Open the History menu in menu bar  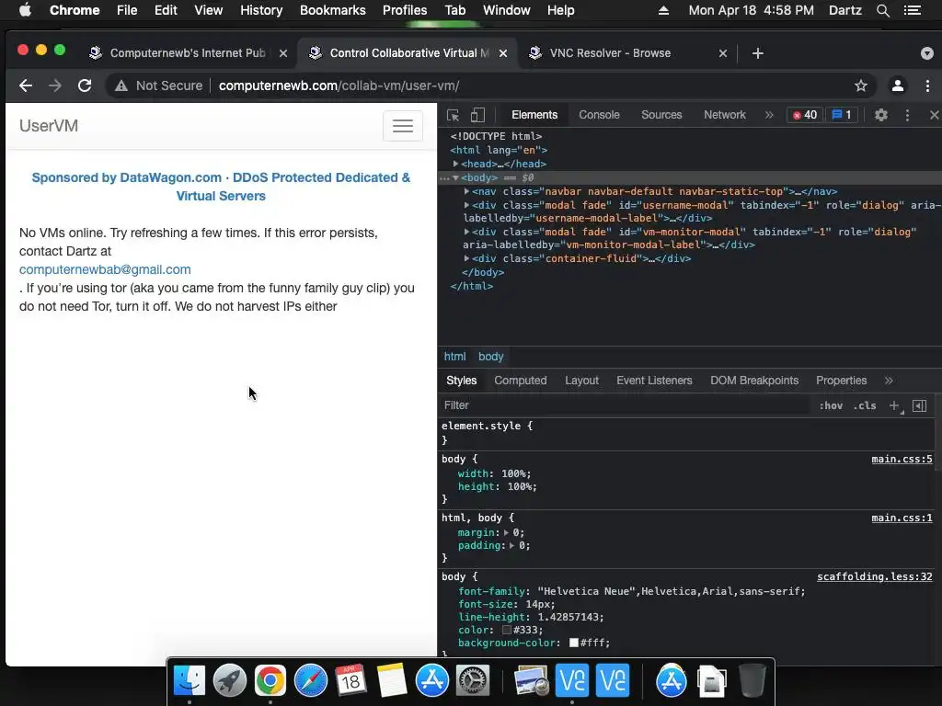point(261,10)
